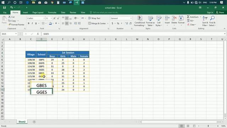Screen dimensions: 227x128
Task: Click the Insert cells icon
Action: pos(167,18)
